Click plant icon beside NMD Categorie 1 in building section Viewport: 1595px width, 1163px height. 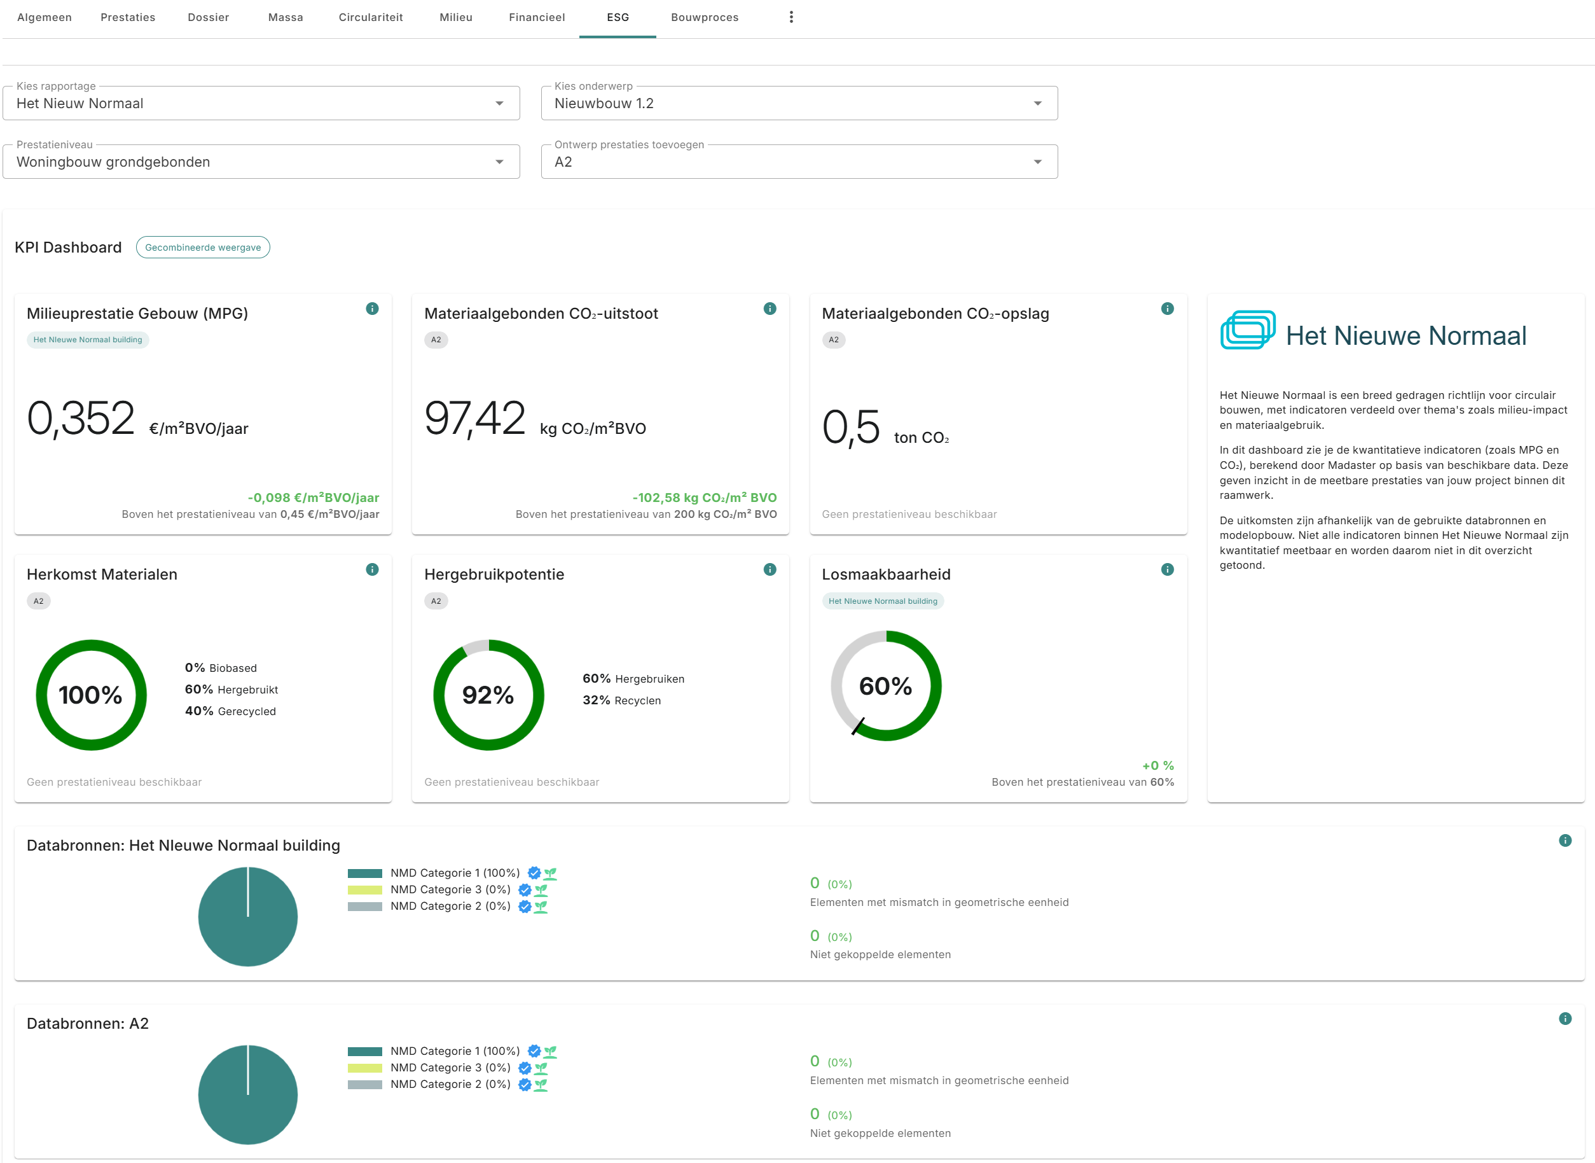[550, 873]
